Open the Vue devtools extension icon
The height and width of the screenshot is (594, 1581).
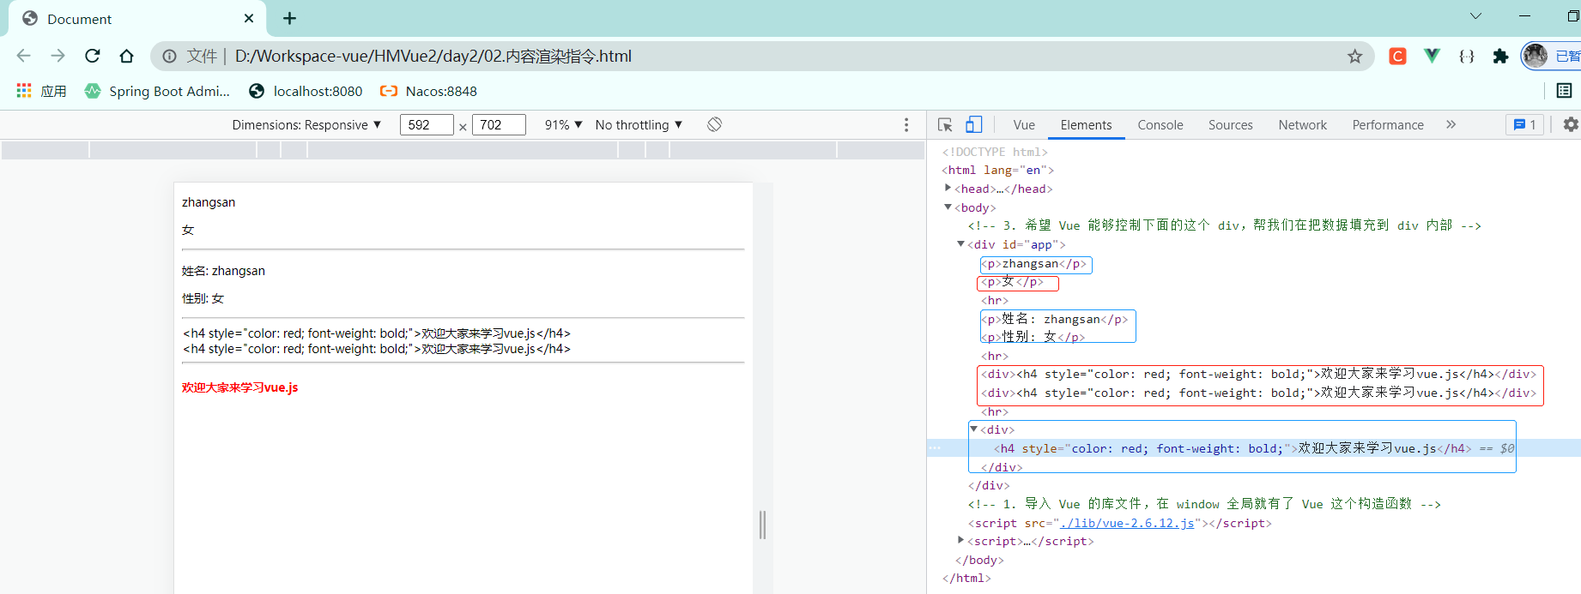coord(1432,57)
